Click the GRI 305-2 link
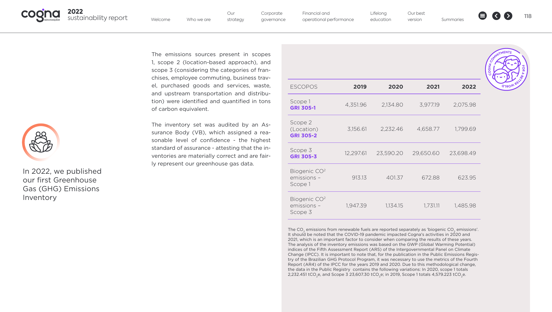The image size is (552, 312). (303, 136)
